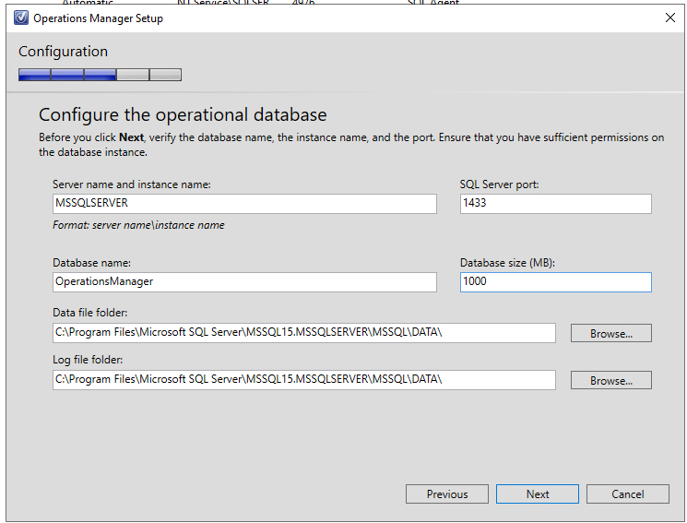
Task: Click the Data file folder path field
Action: point(304,333)
